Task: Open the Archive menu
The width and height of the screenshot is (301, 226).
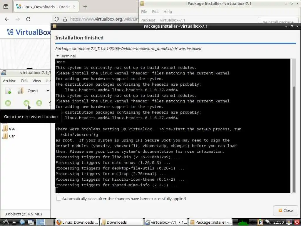Action: coord(10,81)
